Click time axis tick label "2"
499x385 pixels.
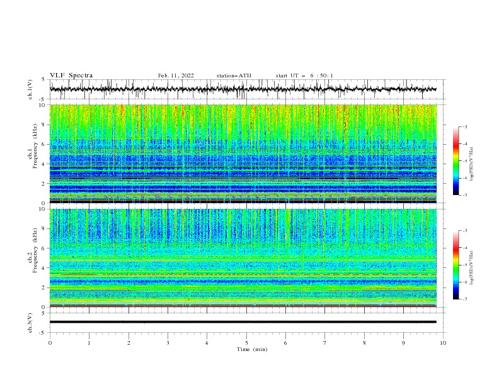(x=129, y=343)
